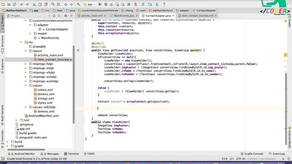292x164 pixels.
Task: Click the Make Project hammer icon
Action: (x=78, y=4)
